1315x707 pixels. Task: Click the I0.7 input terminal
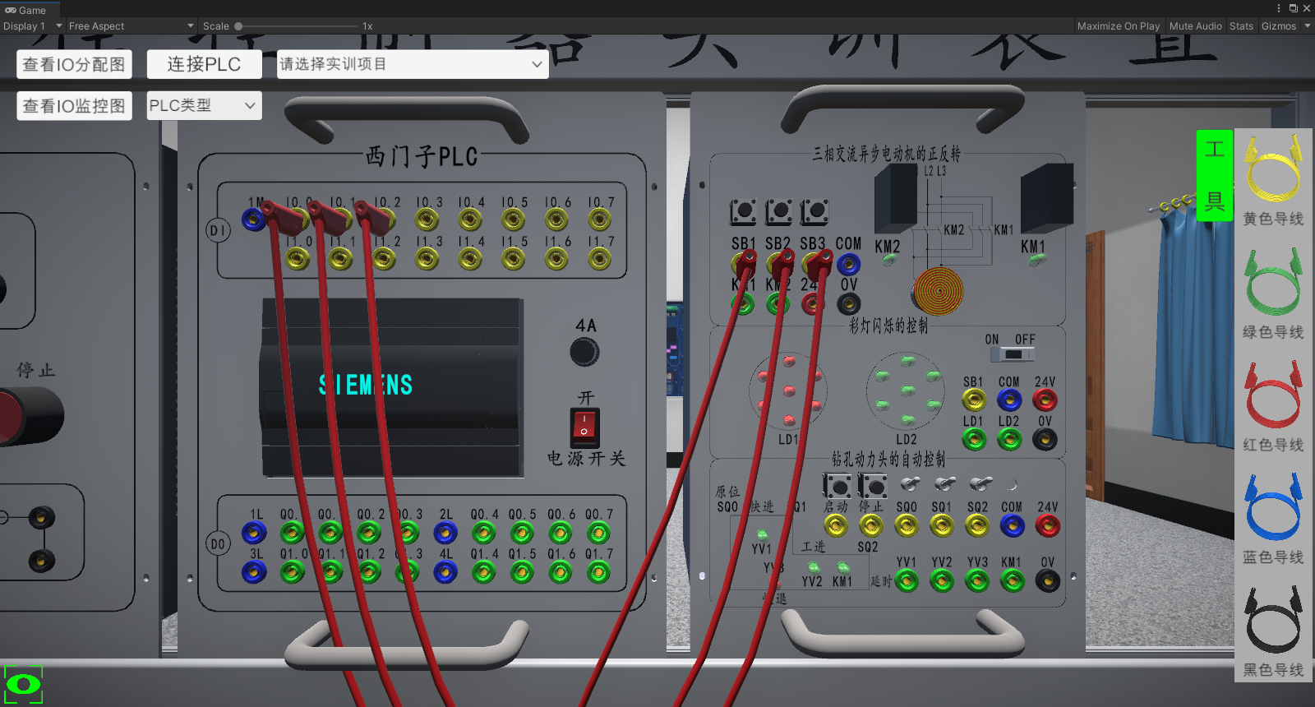599,219
